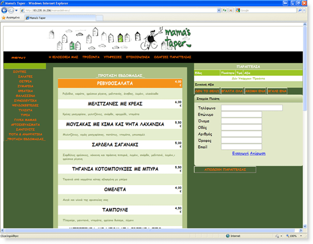Click the Stop loading X icon
This screenshot has width=313, height=244.
pyautogui.click(x=231, y=10)
